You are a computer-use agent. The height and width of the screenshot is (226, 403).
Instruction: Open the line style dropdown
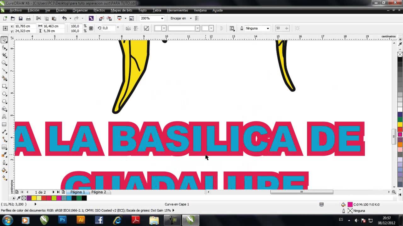[x=197, y=28]
